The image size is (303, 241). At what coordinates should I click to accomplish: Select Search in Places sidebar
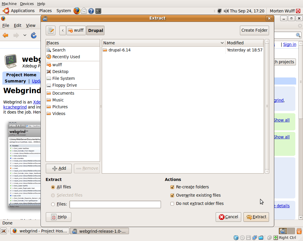[x=73, y=50]
